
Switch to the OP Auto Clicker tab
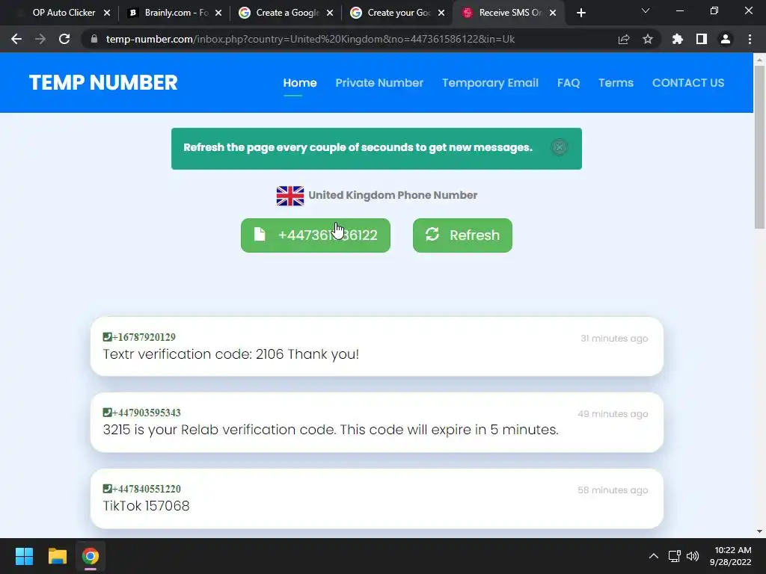(63, 13)
